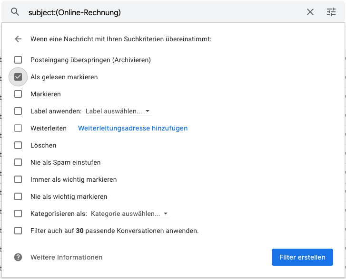Toggle the Weiterleiten checkbox
This screenshot has width=346, height=279.
18,128
